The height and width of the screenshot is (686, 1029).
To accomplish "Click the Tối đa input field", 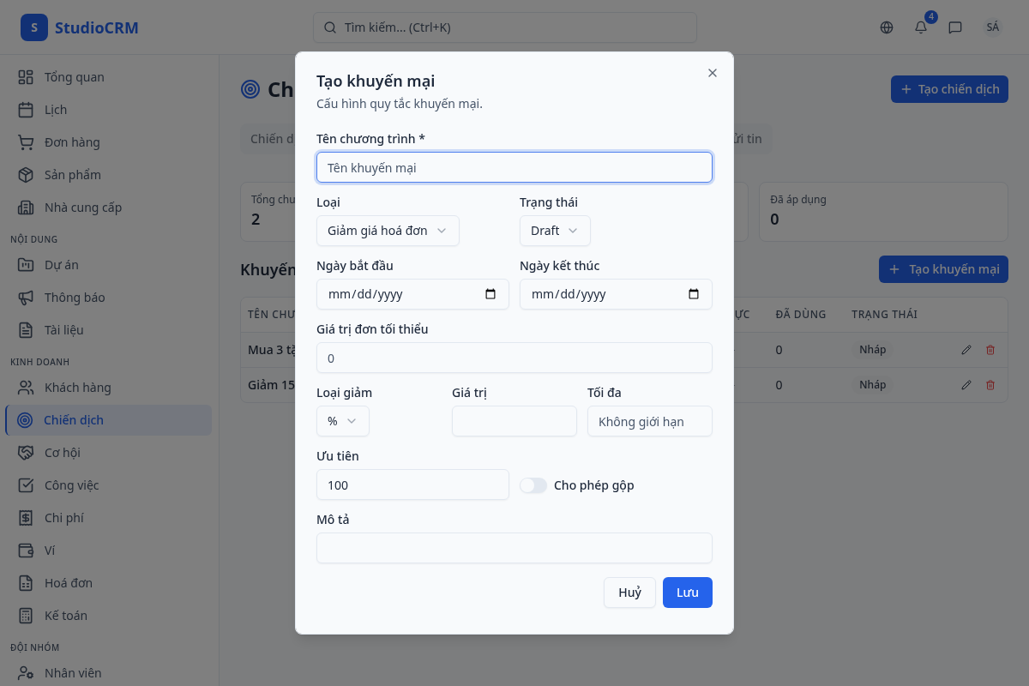I will tap(649, 421).
